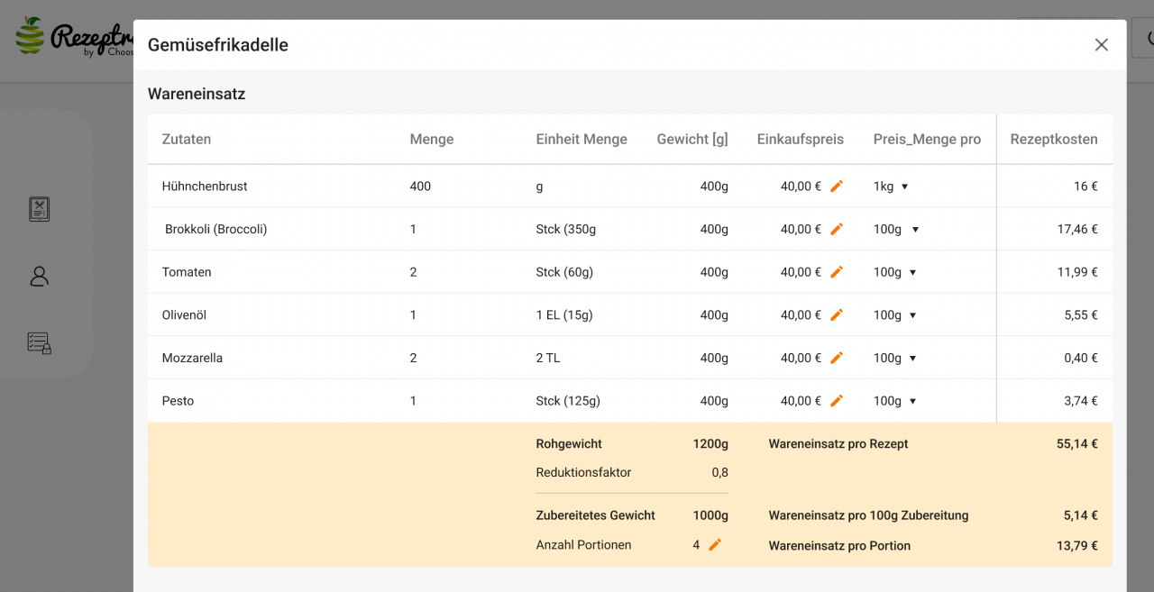The width and height of the screenshot is (1154, 592).
Task: Select the Mozzarella ingredient row name
Action: [192, 358]
